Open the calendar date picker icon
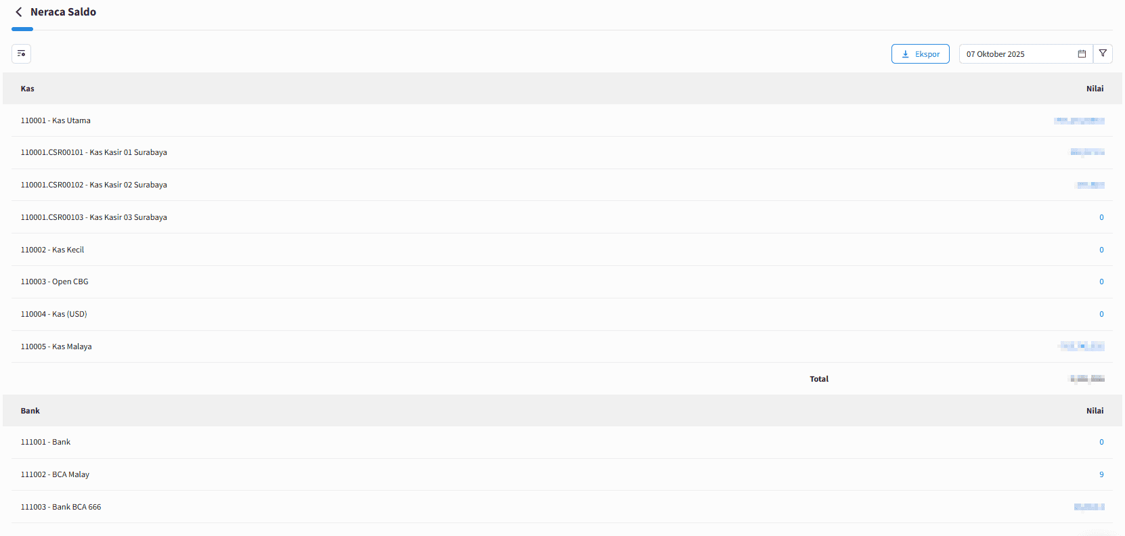Viewport: 1125px width, 536px height. coord(1082,54)
